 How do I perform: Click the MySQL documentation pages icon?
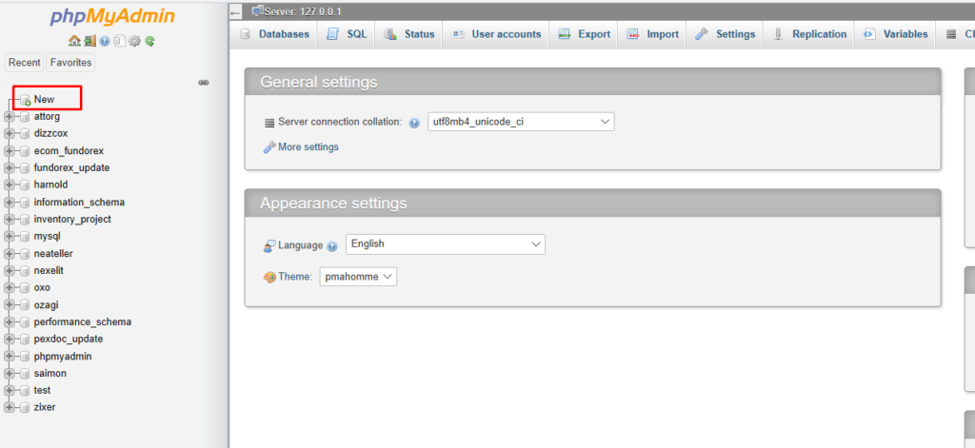[x=119, y=40]
